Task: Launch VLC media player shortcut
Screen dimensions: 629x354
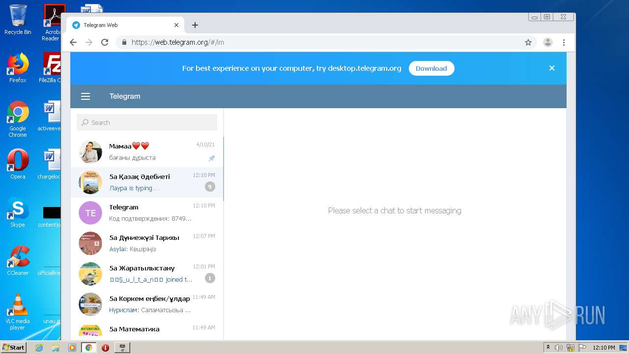Action: click(x=18, y=312)
